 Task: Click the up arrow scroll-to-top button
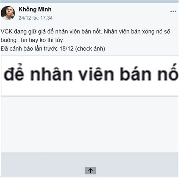[90, 171]
